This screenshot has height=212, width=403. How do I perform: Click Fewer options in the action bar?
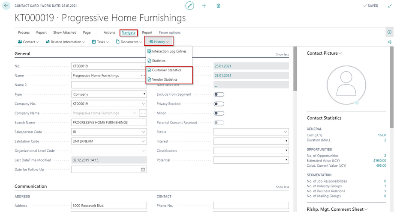click(170, 32)
